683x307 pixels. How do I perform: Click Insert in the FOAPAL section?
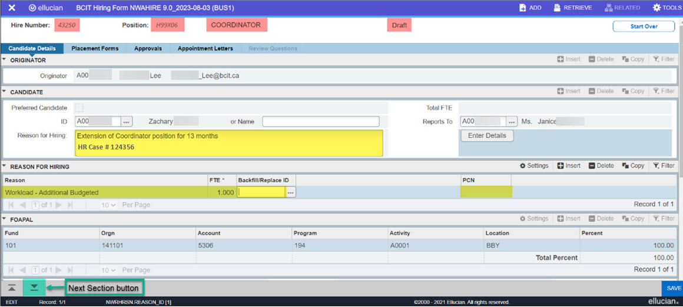pos(569,219)
